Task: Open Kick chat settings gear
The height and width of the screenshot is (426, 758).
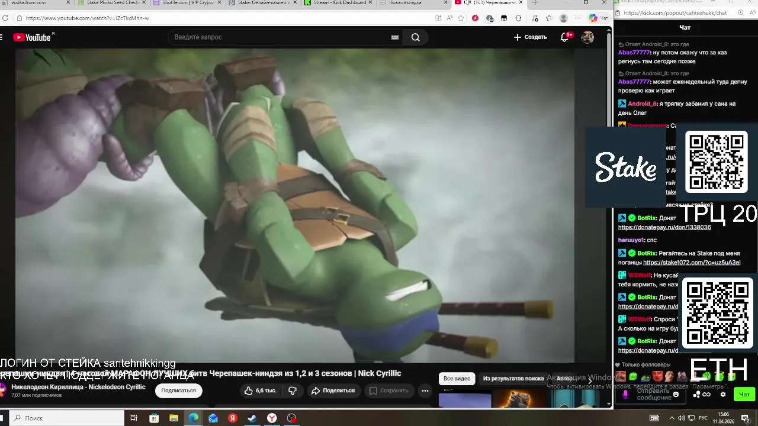Action: pyautogui.click(x=723, y=395)
